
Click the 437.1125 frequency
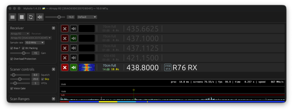(142, 48)
